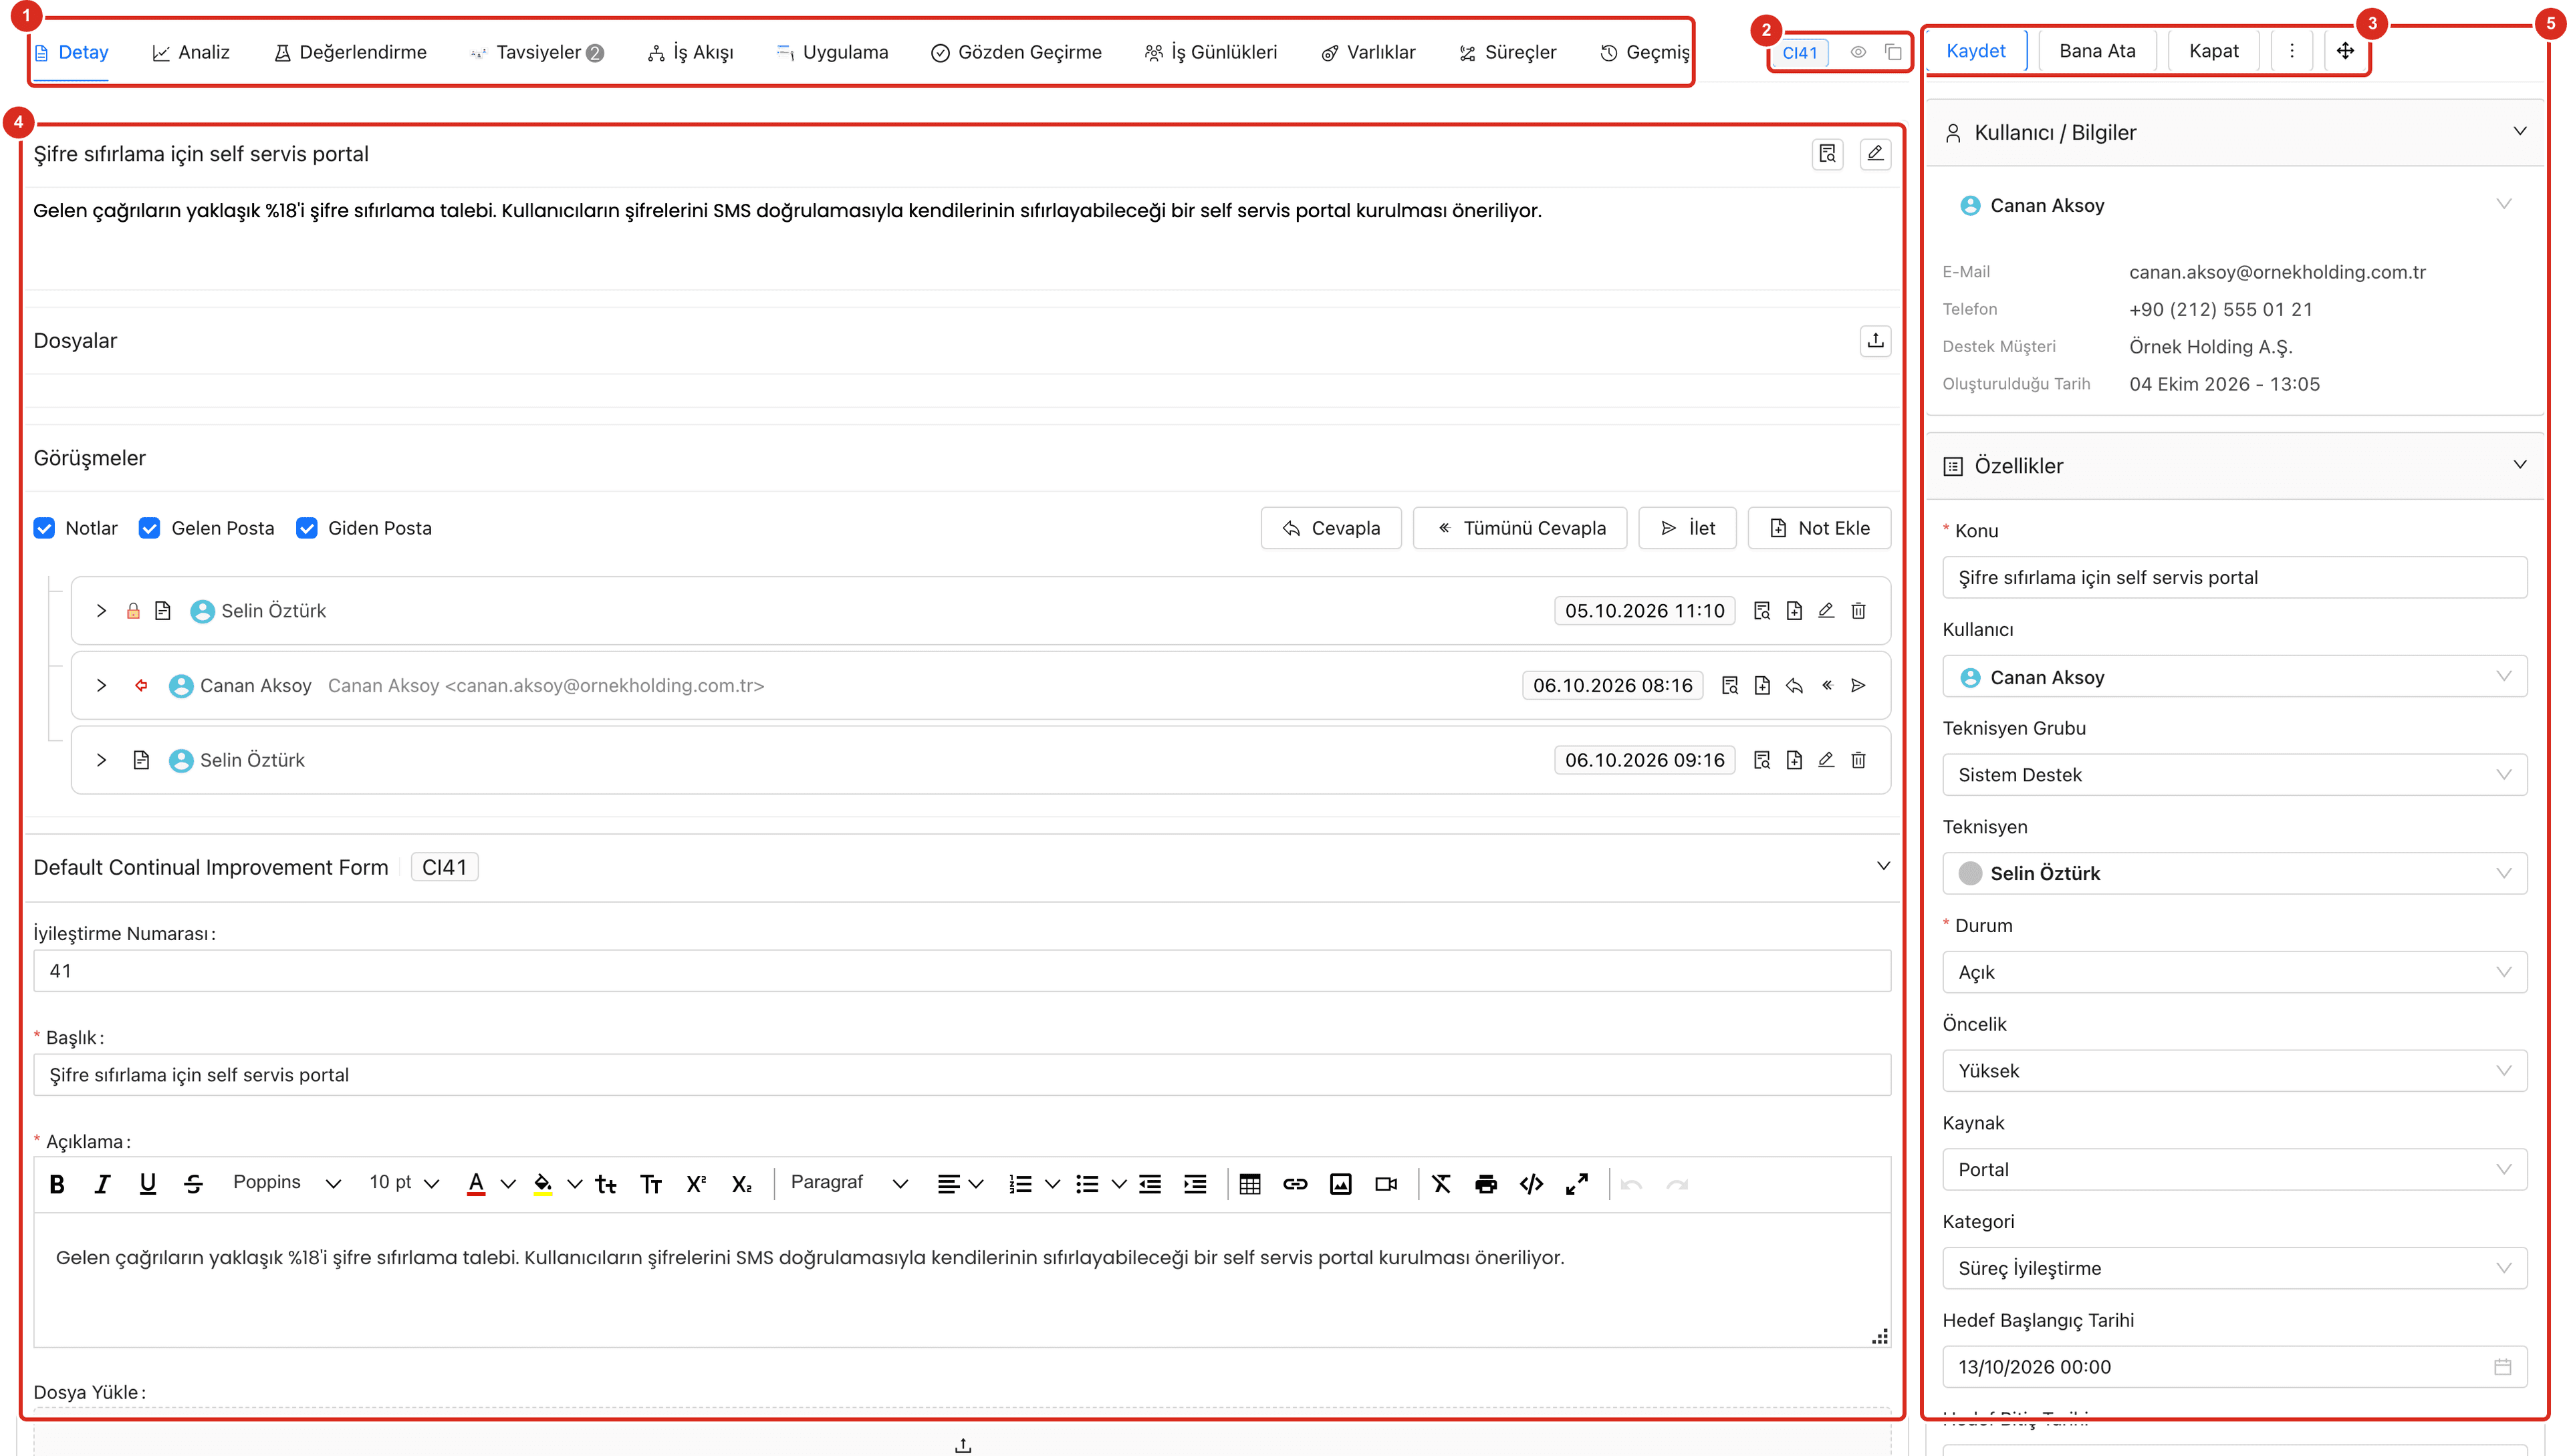
Task: Open the Kategori dropdown
Action: click(x=2234, y=1268)
